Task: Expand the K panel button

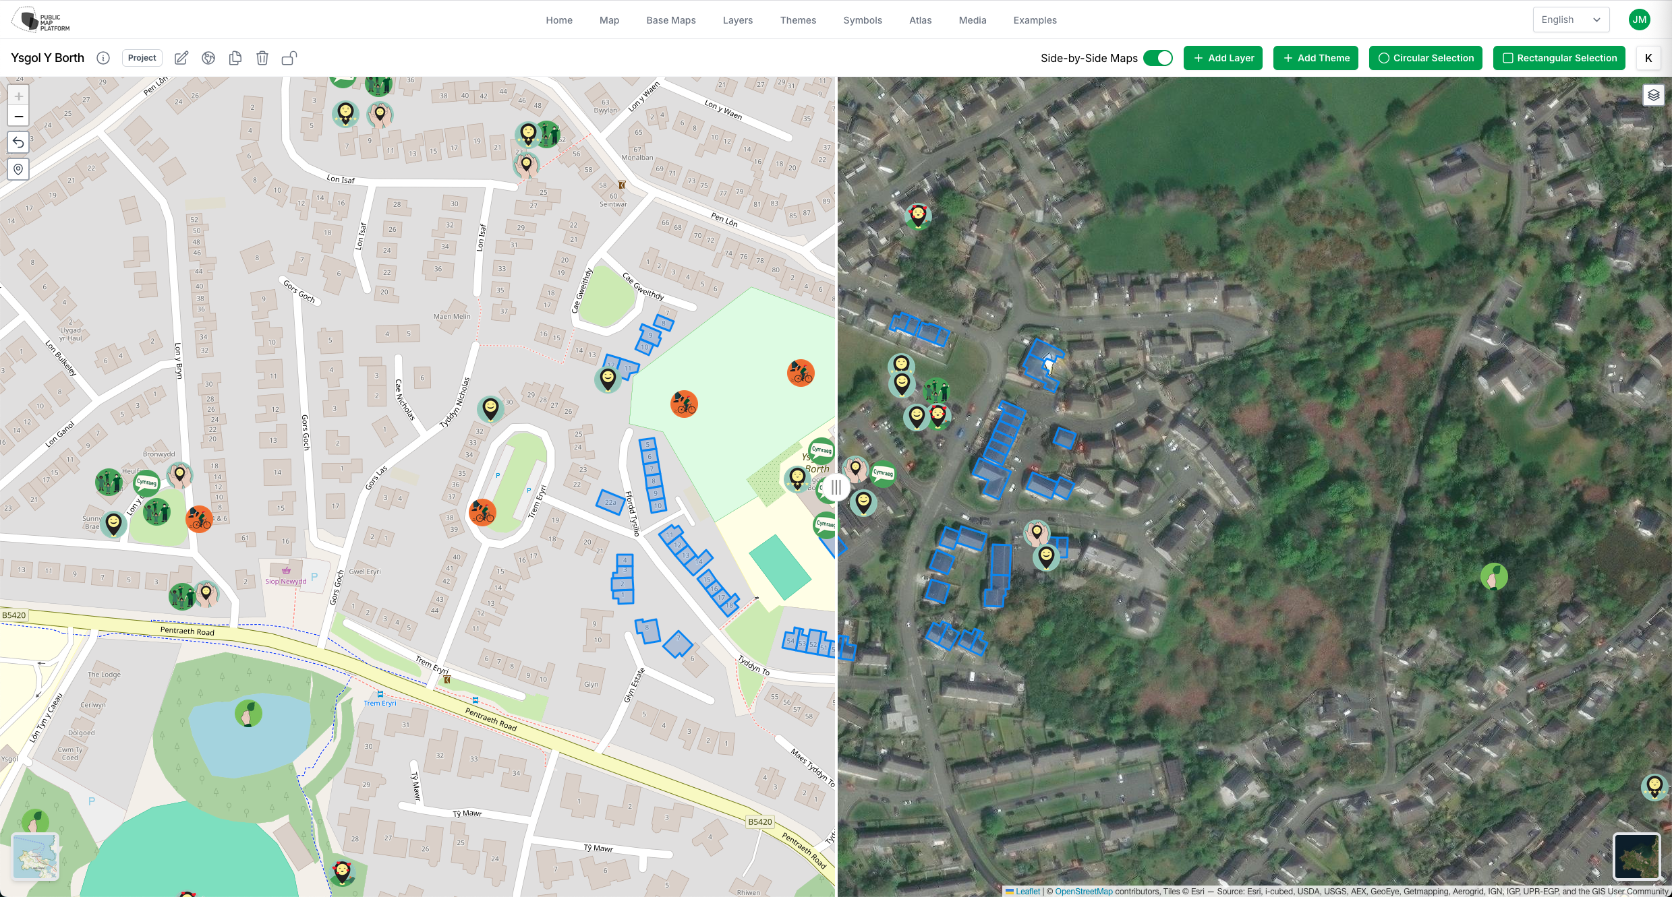Action: coord(1648,58)
